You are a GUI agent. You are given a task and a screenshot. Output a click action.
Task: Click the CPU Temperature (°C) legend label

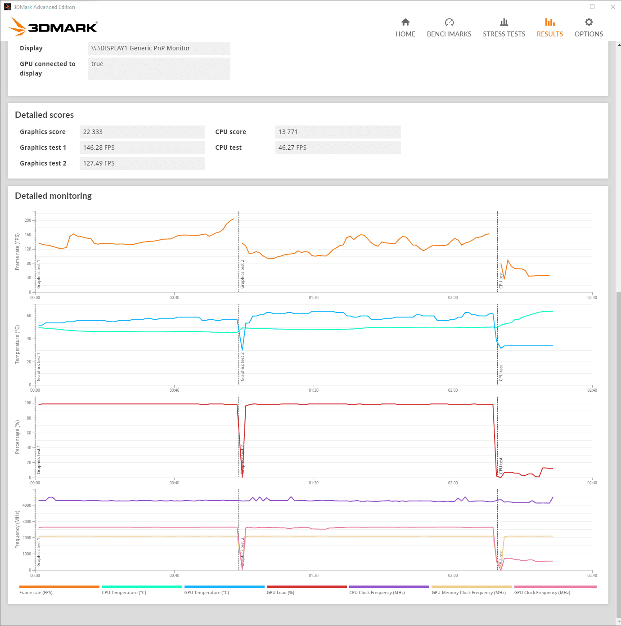coord(124,593)
